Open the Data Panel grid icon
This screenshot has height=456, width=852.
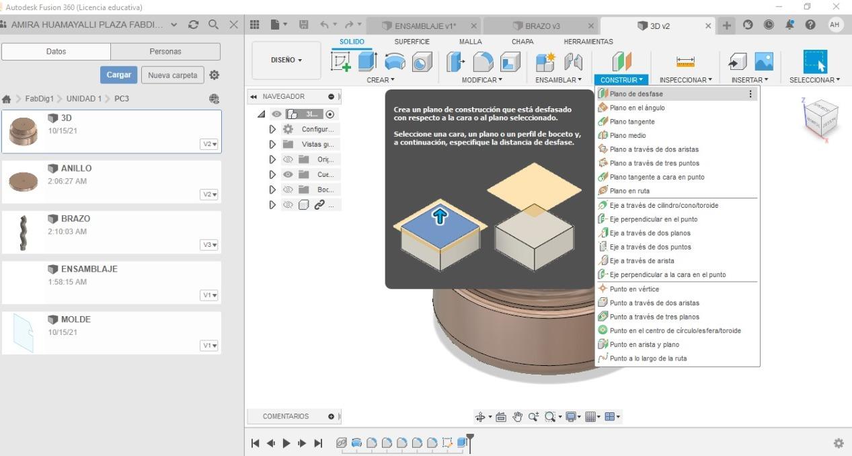255,26
